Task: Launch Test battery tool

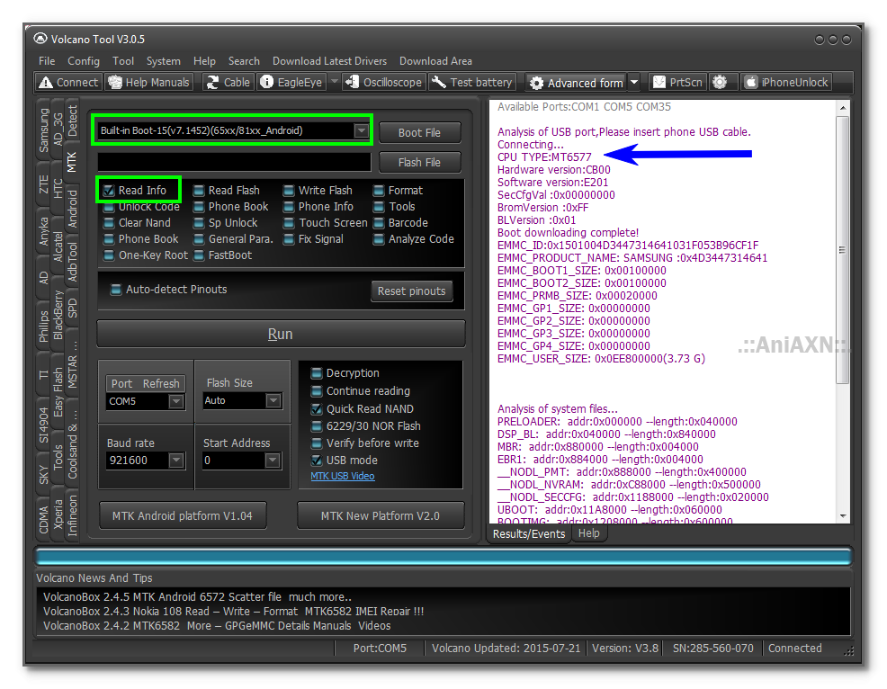Action: [472, 83]
